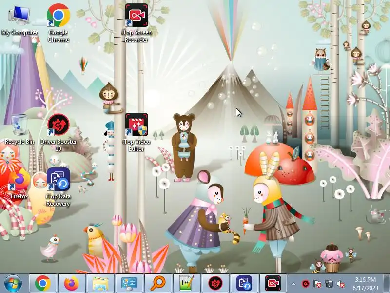Launch Firefox from the desktop shortcut
390x293 pixels.
coord(19,184)
